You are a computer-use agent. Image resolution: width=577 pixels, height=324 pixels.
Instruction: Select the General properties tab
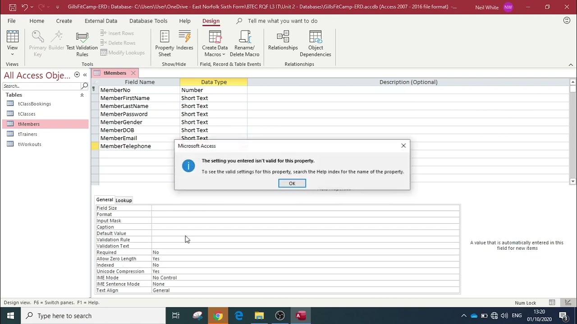point(105,200)
